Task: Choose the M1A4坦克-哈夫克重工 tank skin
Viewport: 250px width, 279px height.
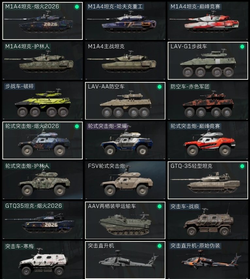Action: tap(125, 21)
